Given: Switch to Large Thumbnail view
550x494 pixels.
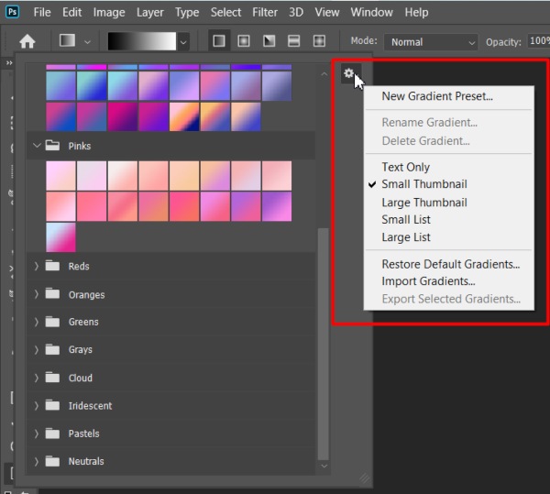Looking at the screenshot, I should point(423,203).
